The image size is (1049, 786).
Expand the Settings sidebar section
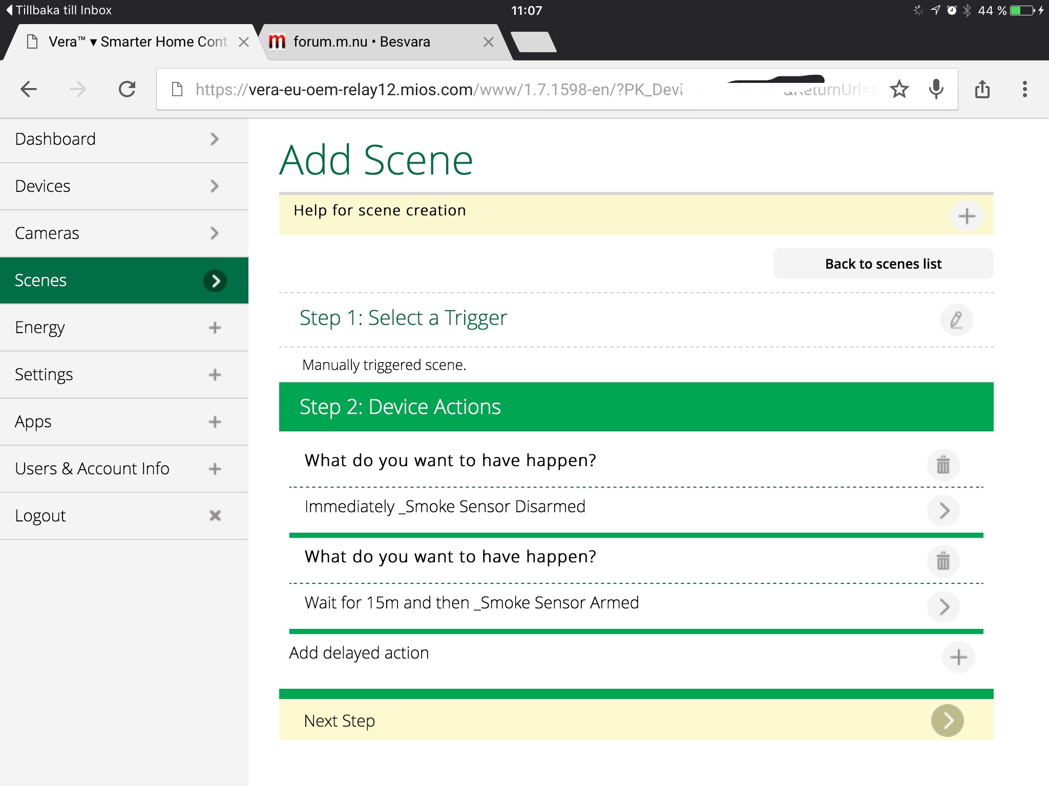click(x=215, y=375)
